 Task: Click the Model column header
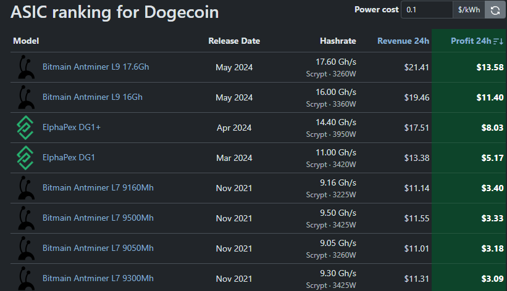(26, 41)
